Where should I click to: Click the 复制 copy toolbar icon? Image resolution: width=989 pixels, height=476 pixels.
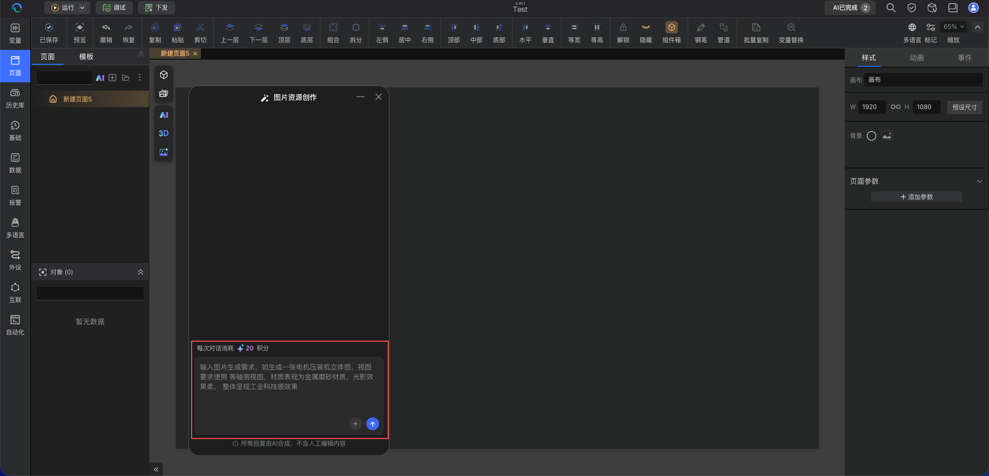click(x=155, y=33)
